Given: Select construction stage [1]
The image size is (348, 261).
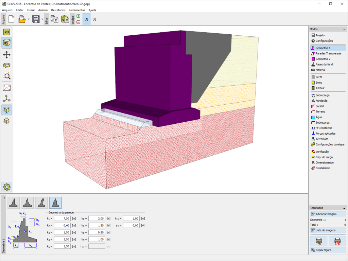Looking at the screenshot, I should point(86,19).
